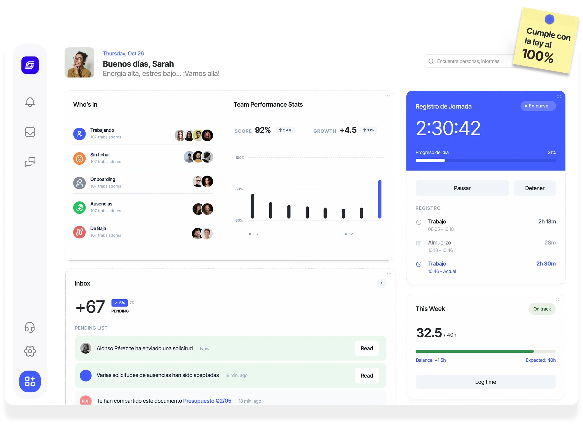Click the Progreso del día progress bar

pos(486,160)
